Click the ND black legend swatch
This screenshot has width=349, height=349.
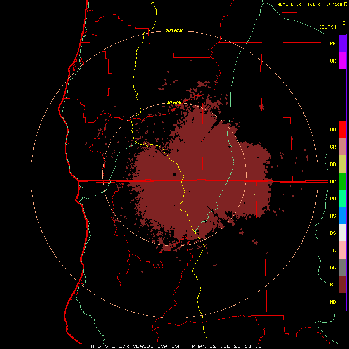coord(342,302)
